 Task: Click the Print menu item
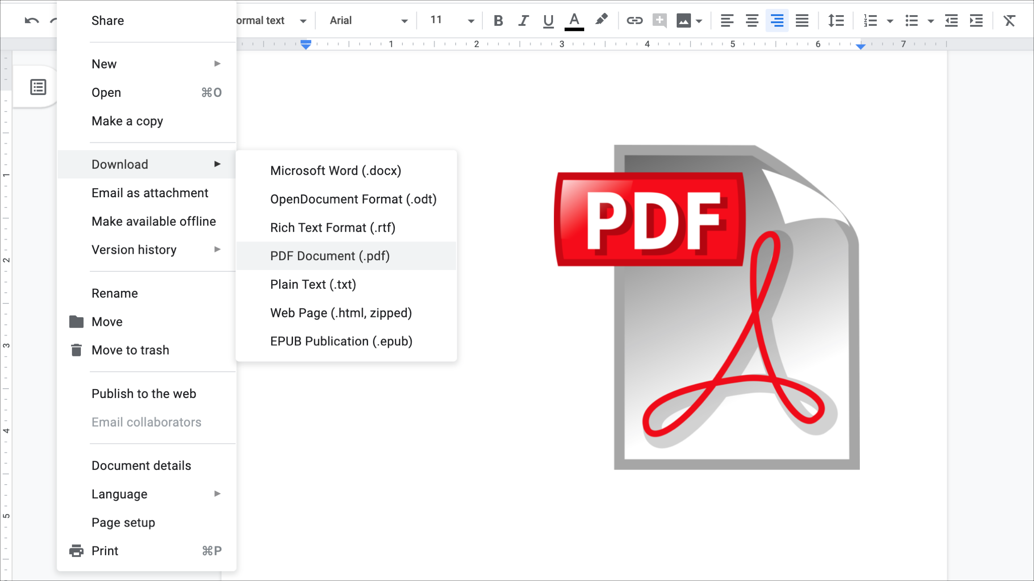click(105, 551)
